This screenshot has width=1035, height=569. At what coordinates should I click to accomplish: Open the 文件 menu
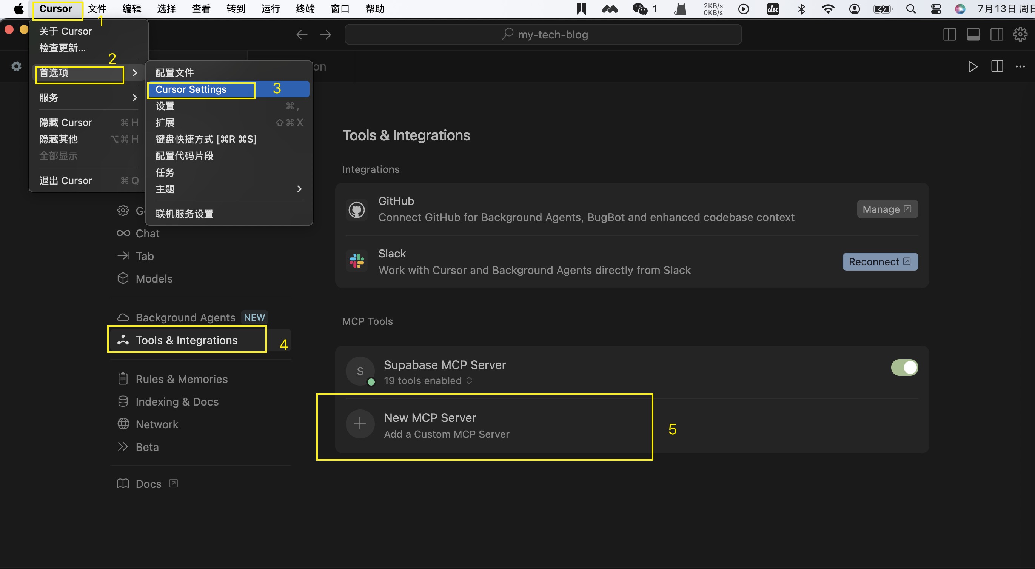(97, 9)
